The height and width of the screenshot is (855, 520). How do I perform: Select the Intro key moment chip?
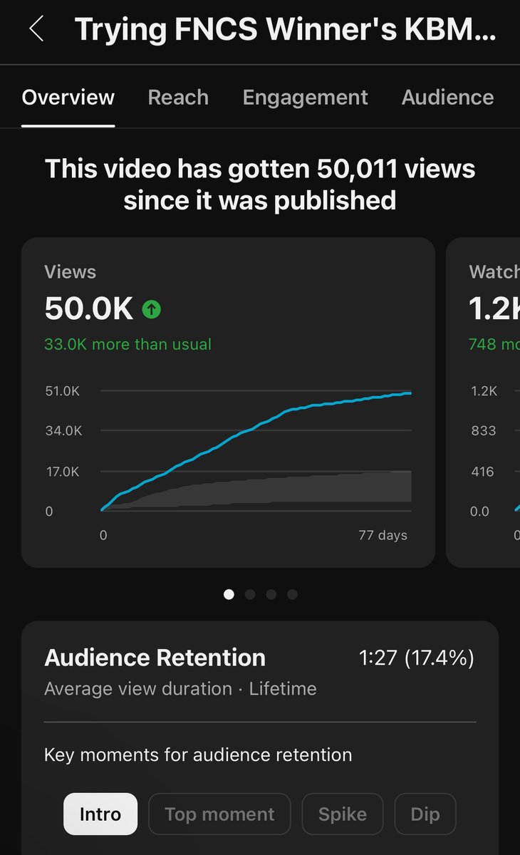(x=100, y=814)
